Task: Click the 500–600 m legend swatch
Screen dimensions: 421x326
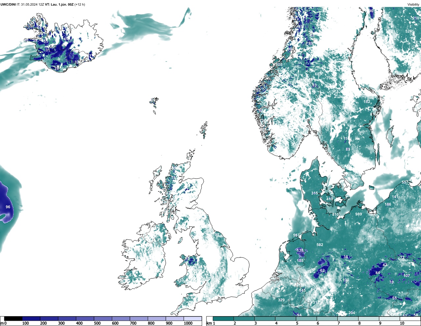Action: (x=103, y=318)
